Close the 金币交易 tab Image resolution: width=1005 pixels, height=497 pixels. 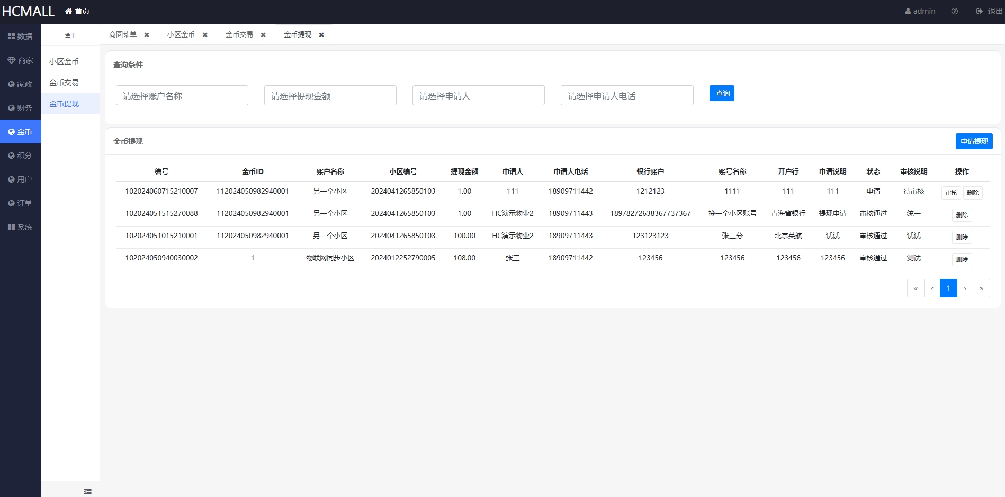pos(263,35)
